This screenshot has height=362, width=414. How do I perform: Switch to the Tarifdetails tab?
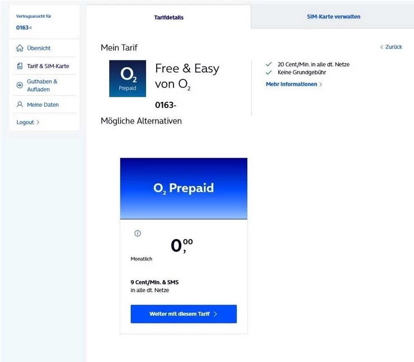168,17
